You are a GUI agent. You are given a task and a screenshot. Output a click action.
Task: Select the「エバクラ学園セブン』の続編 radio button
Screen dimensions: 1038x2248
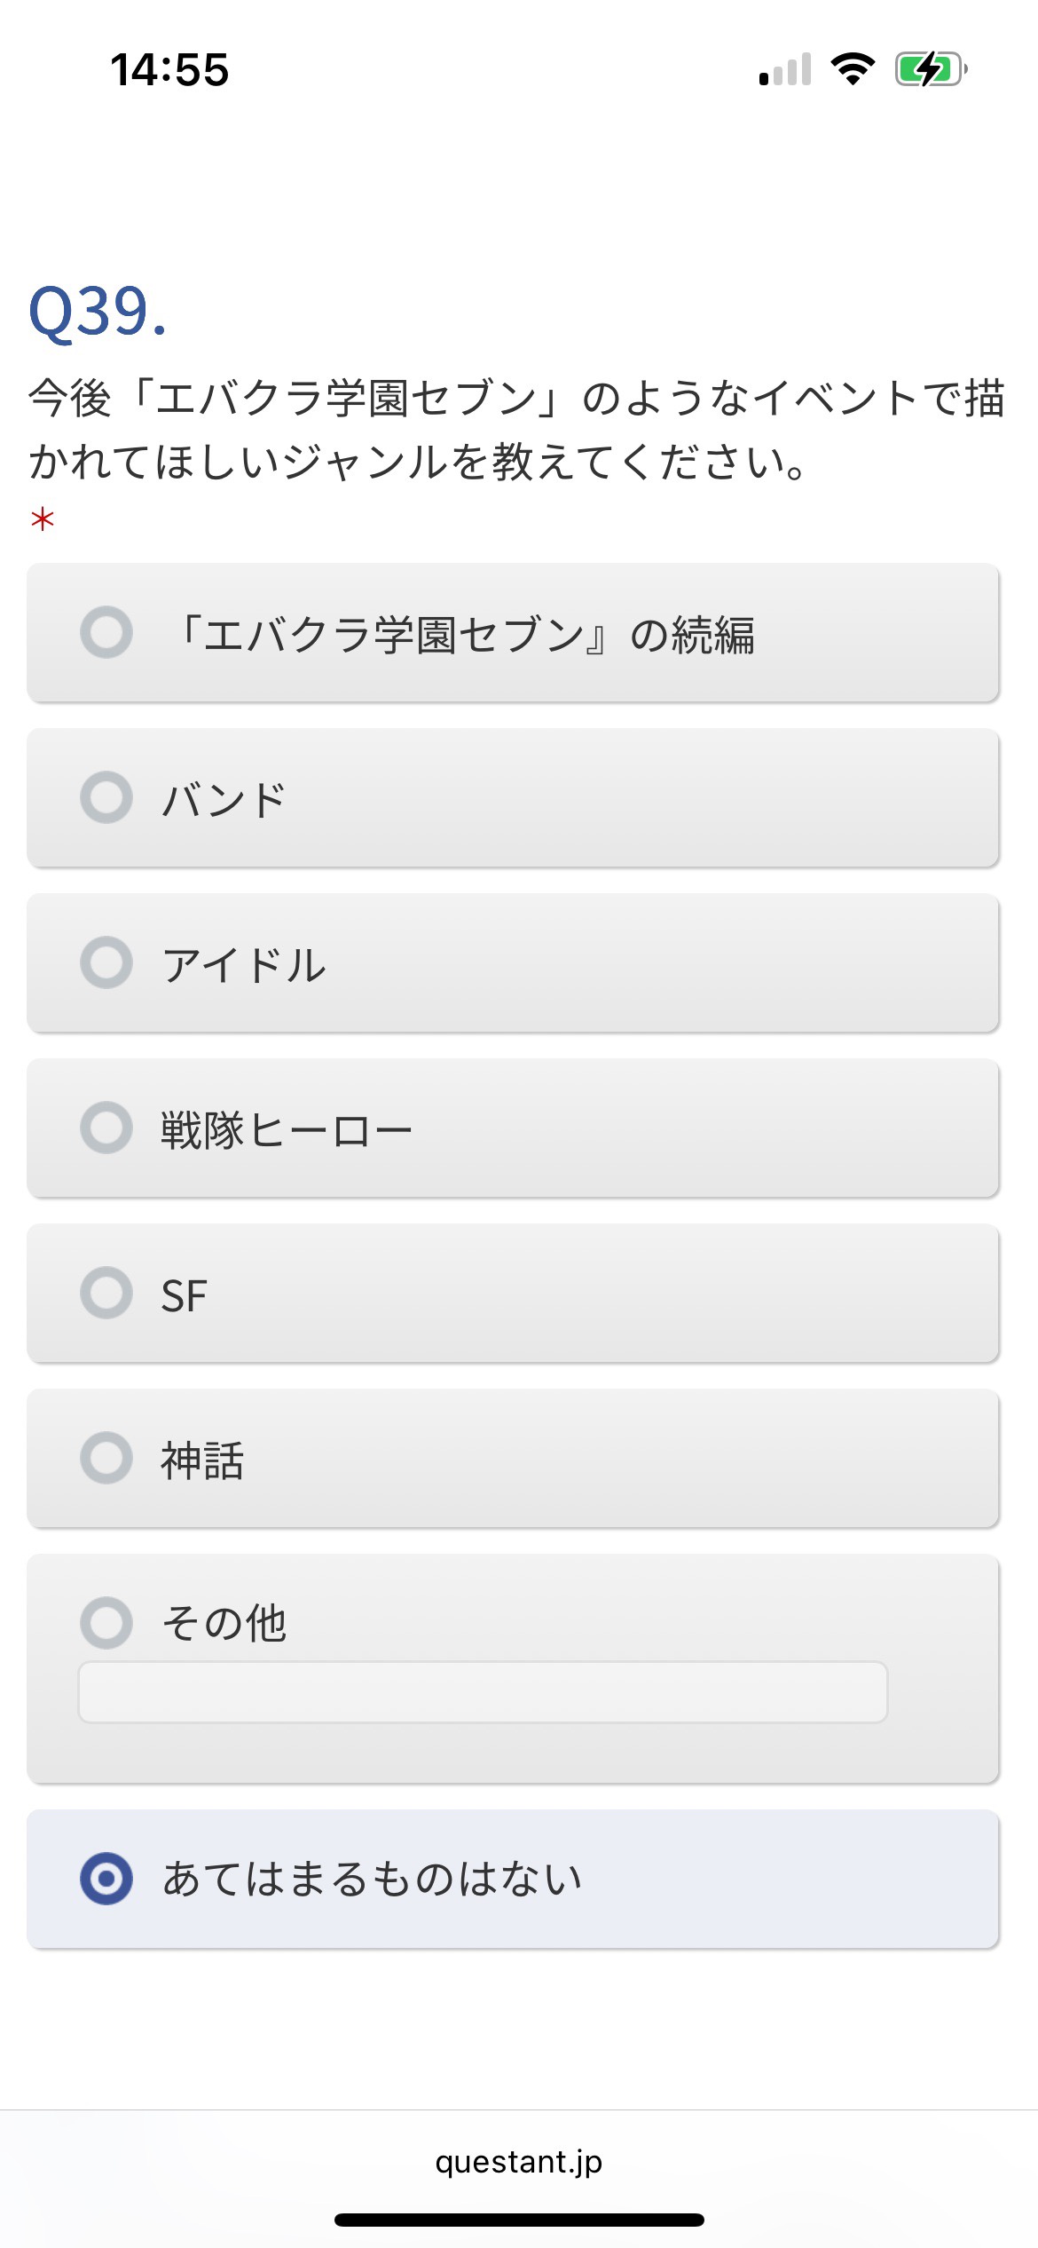106,632
